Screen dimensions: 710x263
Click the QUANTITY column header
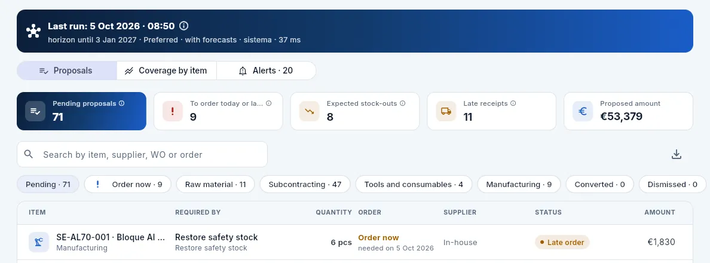coord(333,212)
